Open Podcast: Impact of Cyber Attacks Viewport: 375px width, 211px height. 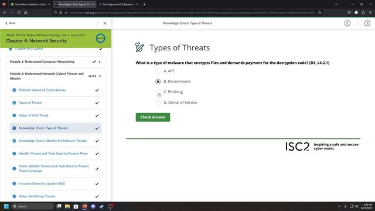point(42,90)
